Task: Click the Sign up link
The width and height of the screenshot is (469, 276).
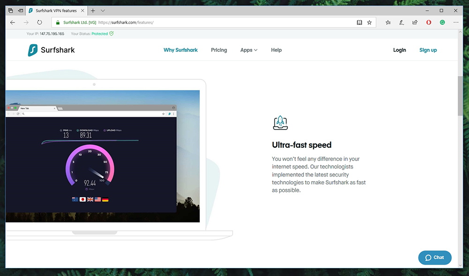Action: tap(428, 50)
